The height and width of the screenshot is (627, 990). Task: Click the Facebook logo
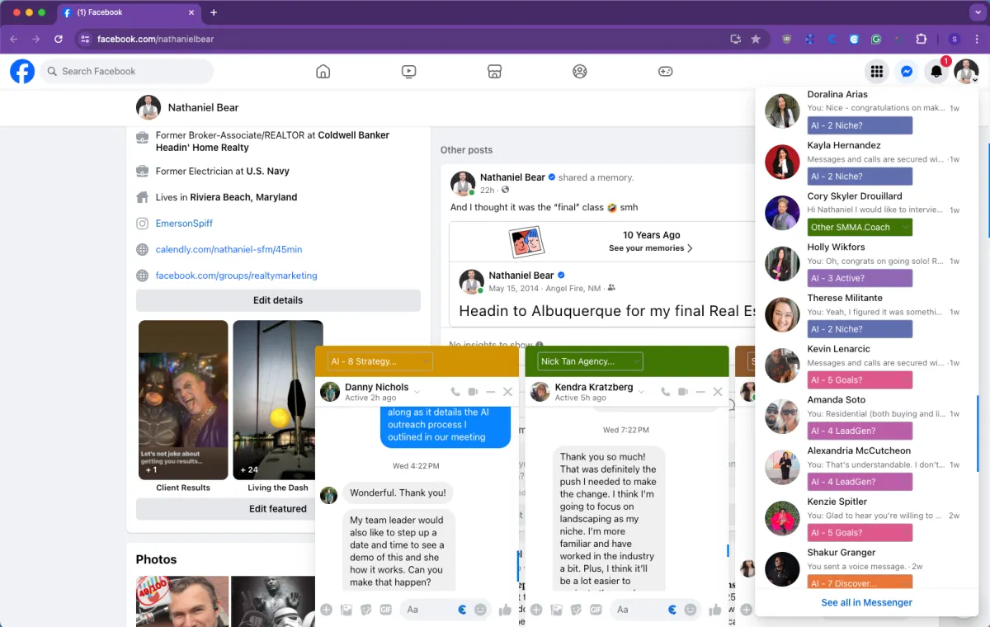[x=22, y=72]
